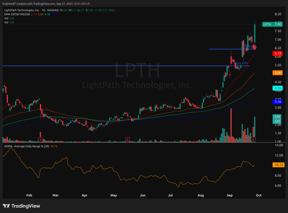Click the Mar label on the time axis

[x=55, y=195]
